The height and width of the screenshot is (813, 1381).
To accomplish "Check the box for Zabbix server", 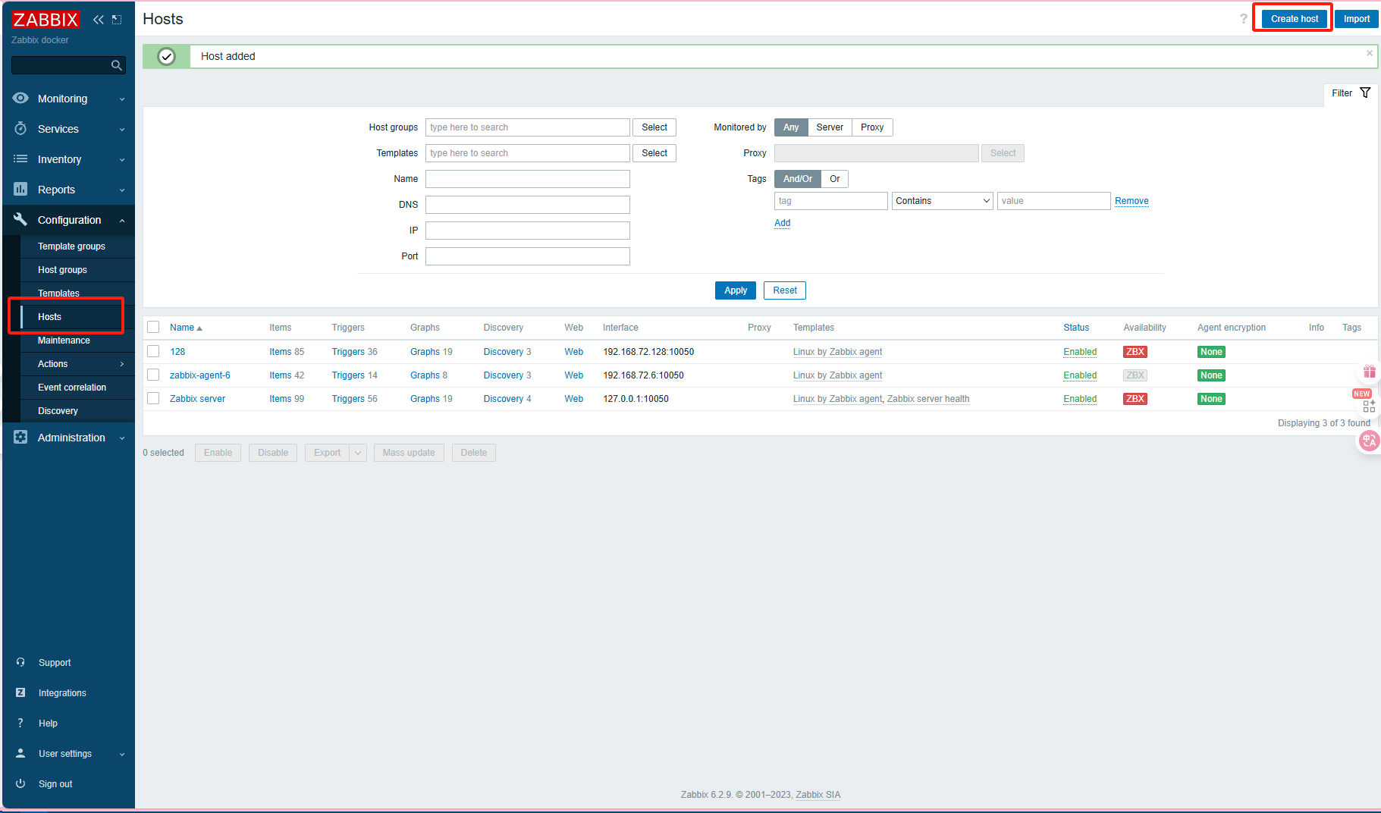I will [153, 398].
